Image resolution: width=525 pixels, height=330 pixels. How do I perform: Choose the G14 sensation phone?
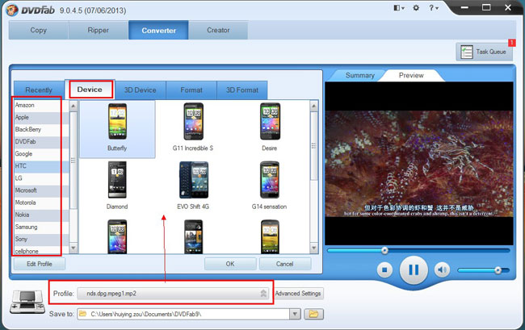coord(270,186)
